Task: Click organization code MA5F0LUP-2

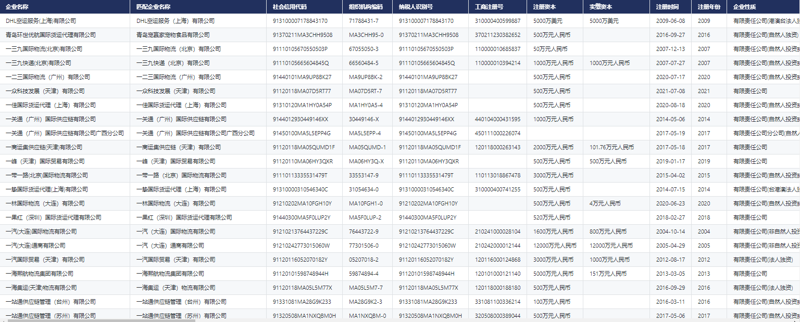Action: [x=365, y=217]
